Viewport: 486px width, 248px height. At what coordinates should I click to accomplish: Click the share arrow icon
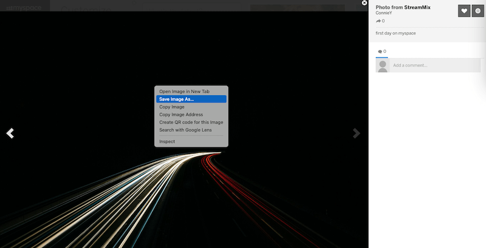(x=378, y=21)
